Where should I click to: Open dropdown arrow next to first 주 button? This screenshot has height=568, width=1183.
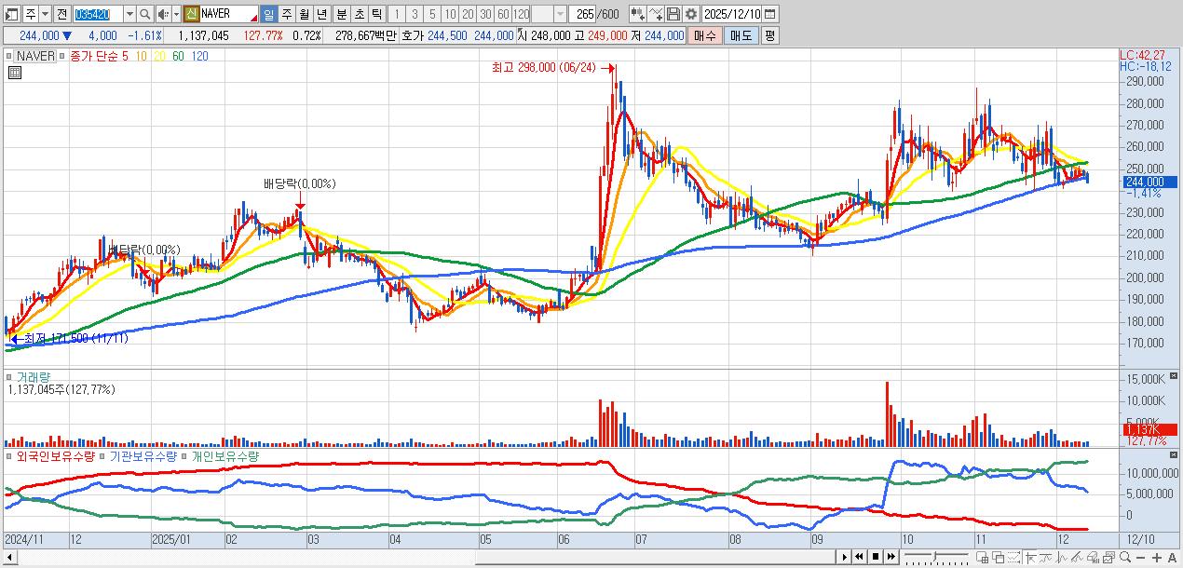45,14
